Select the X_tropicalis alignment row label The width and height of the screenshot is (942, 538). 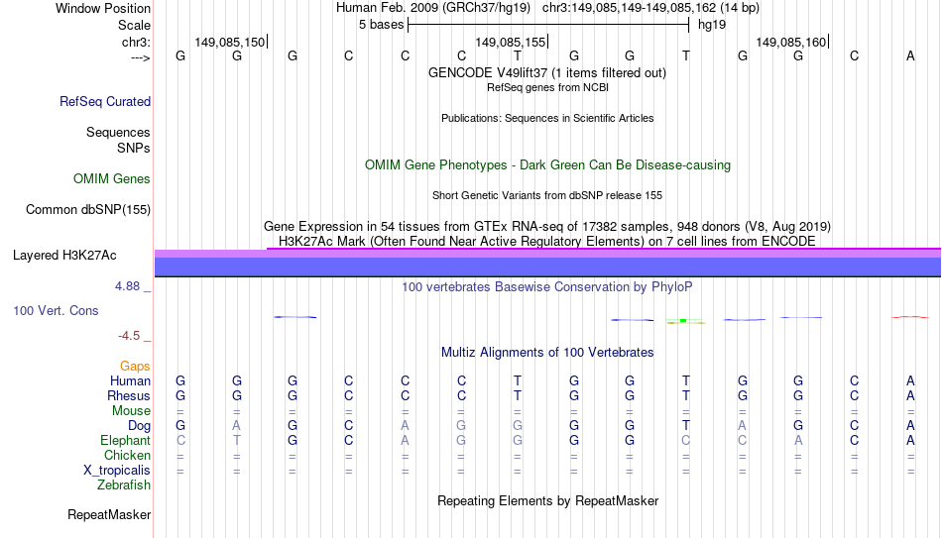(x=117, y=471)
